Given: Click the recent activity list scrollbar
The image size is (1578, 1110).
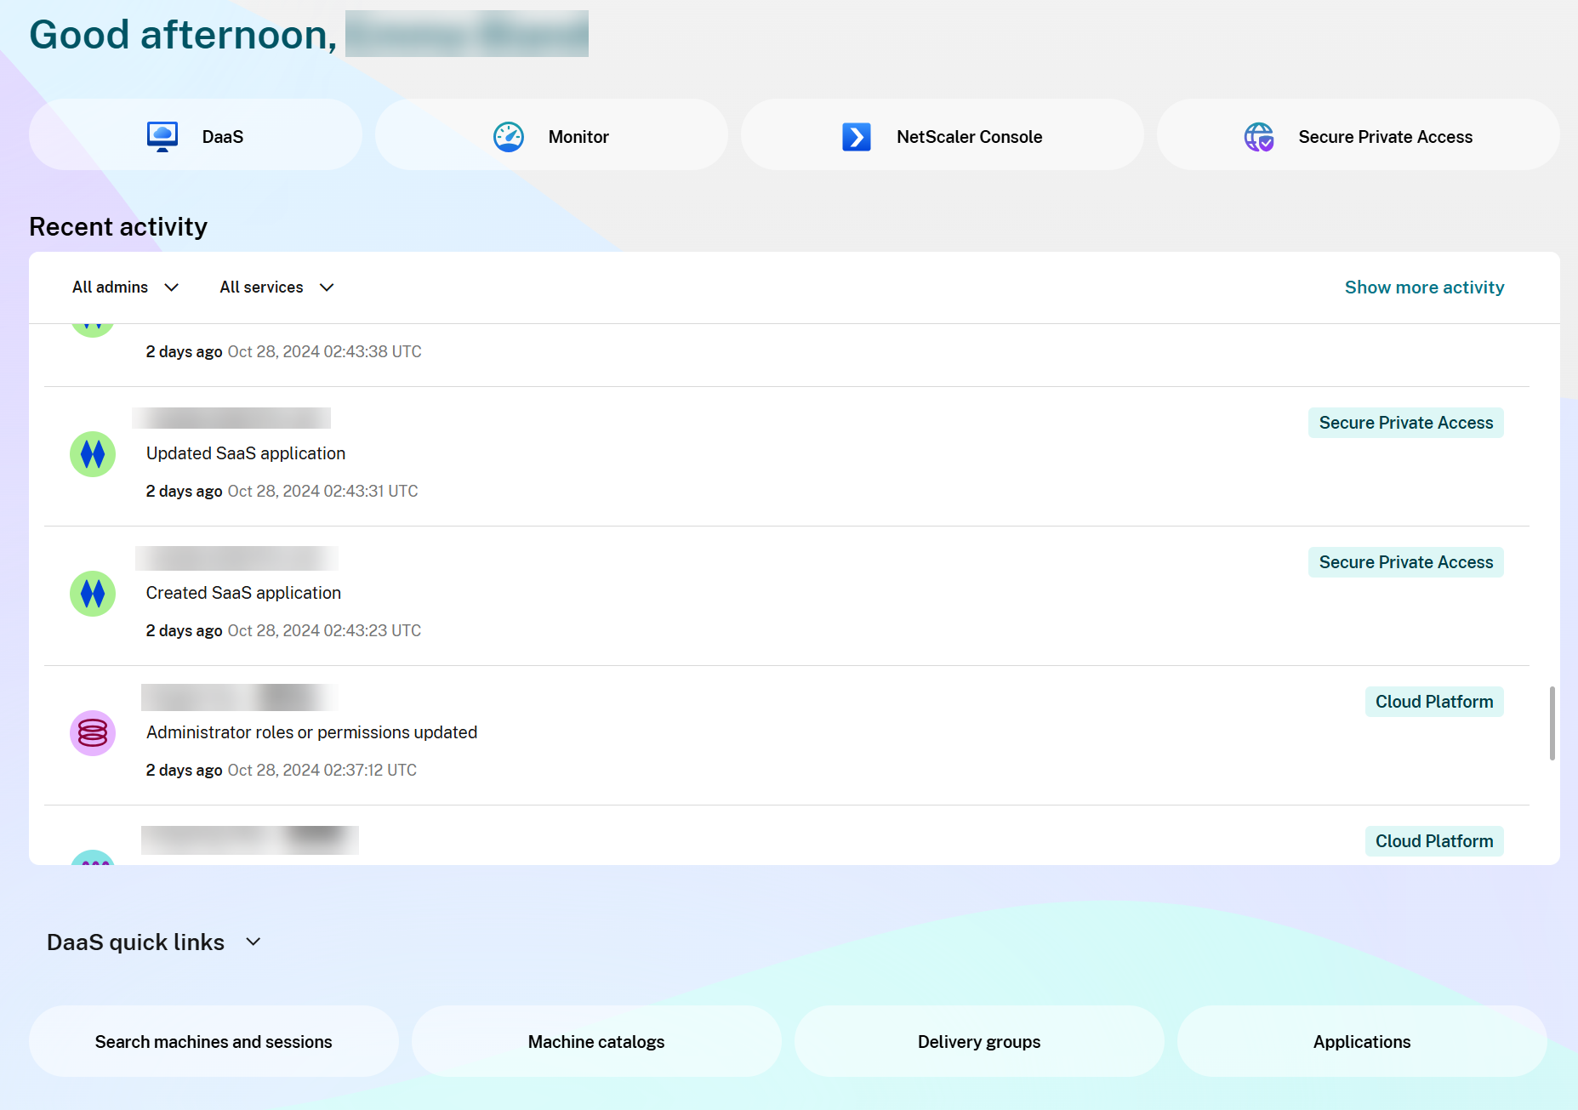Looking at the screenshot, I should (1552, 723).
